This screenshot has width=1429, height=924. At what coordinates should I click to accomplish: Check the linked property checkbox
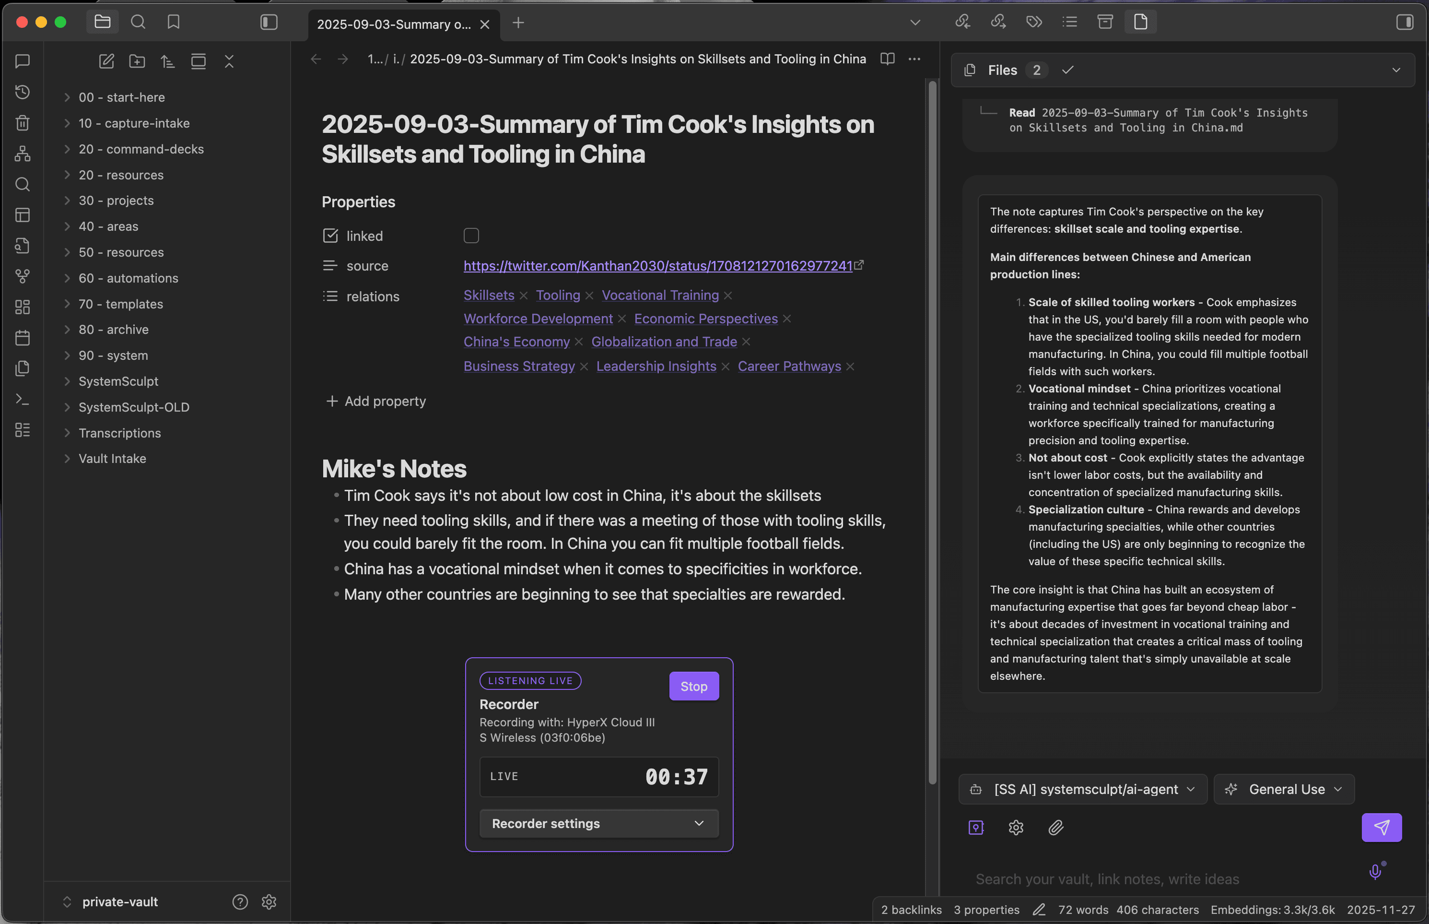click(x=471, y=235)
